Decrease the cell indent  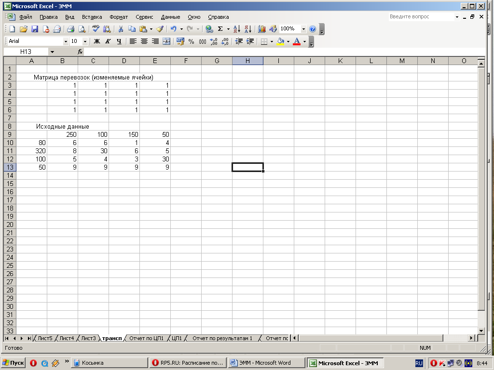(239, 41)
